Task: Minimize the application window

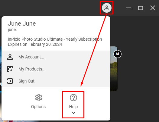Action: pyautogui.click(x=128, y=8)
